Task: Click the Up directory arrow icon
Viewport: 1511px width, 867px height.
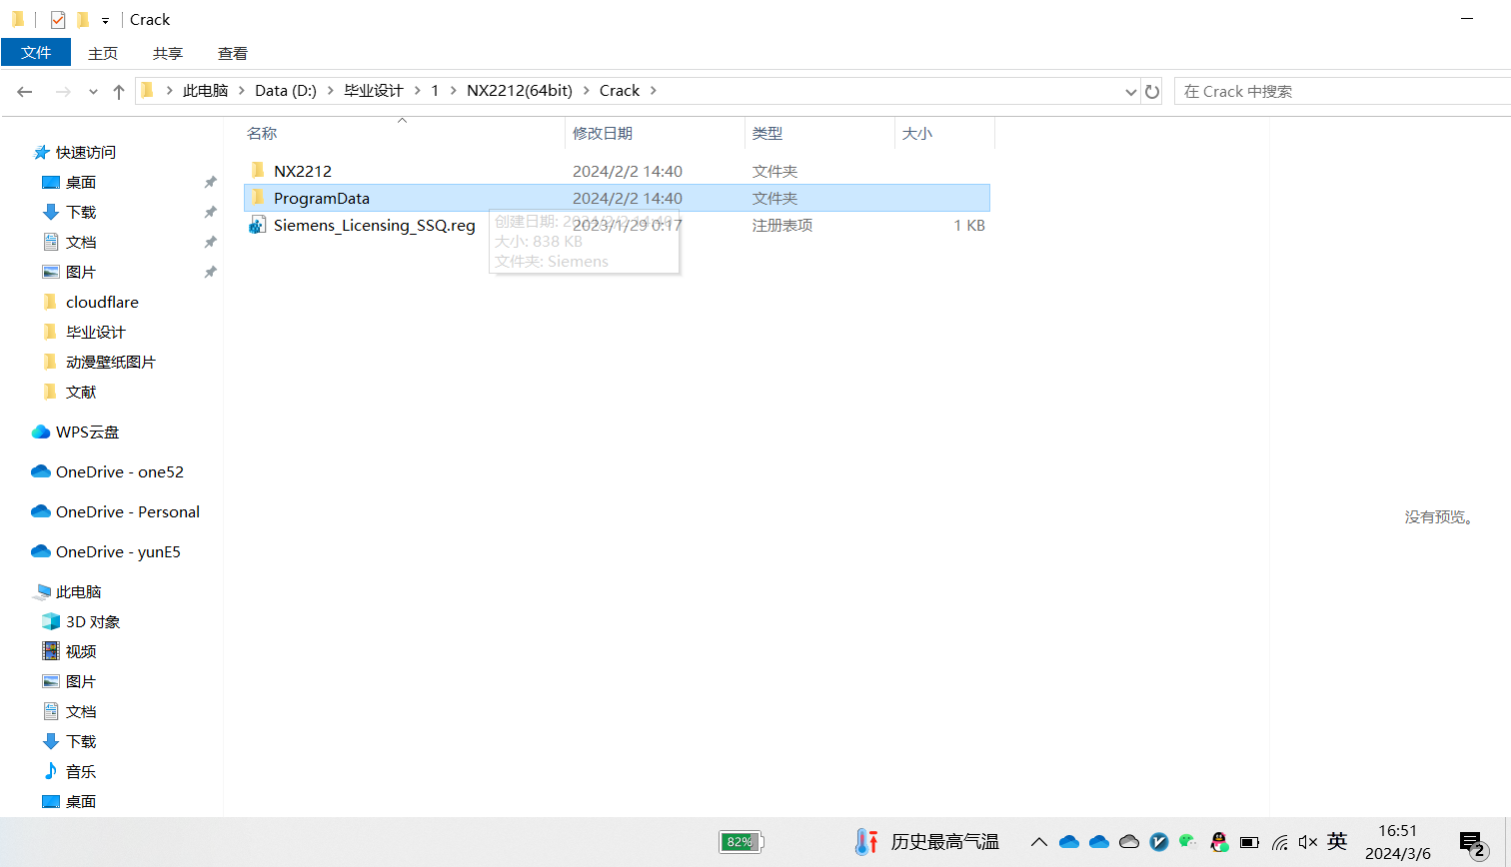Action: (119, 92)
